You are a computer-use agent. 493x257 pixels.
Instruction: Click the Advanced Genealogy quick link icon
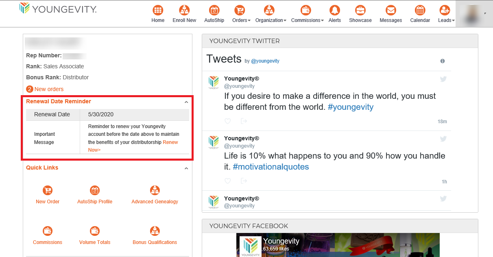155,190
